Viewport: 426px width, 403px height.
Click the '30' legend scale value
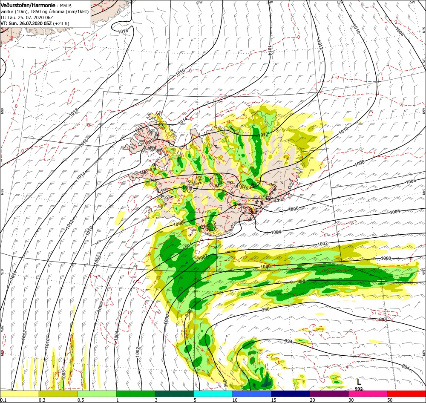click(x=351, y=400)
